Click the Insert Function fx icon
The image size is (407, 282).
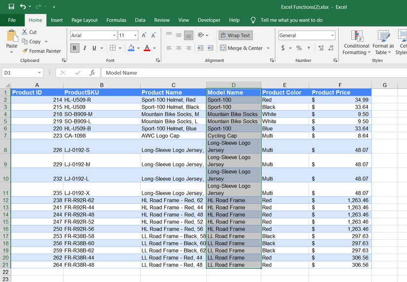coord(92,73)
